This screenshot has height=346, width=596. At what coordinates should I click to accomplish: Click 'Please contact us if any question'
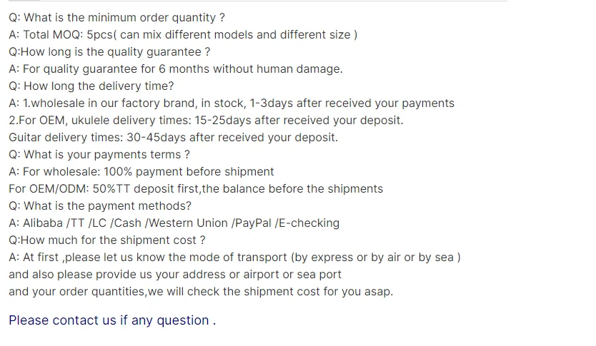[112, 320]
